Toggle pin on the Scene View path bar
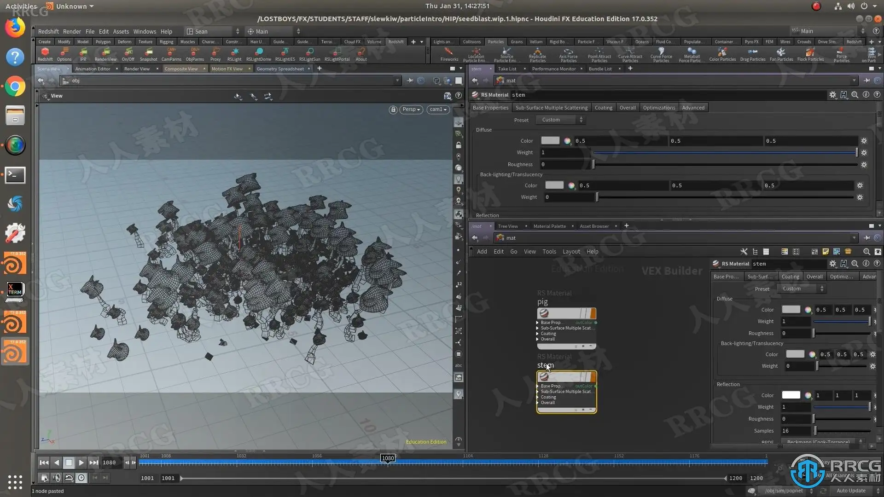Viewport: 884px width, 497px height. tap(410, 81)
